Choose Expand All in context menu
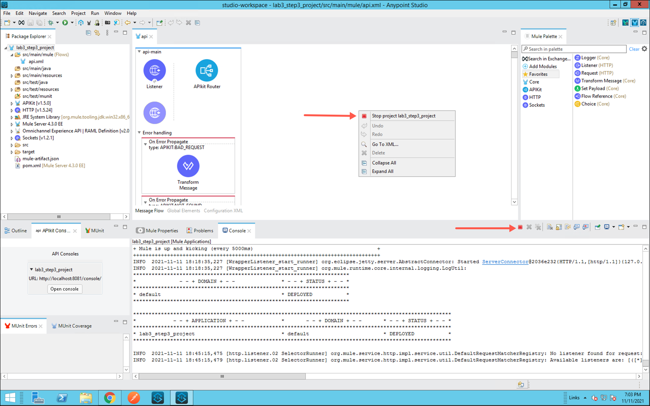Viewport: 650px width, 406px height. click(407, 171)
